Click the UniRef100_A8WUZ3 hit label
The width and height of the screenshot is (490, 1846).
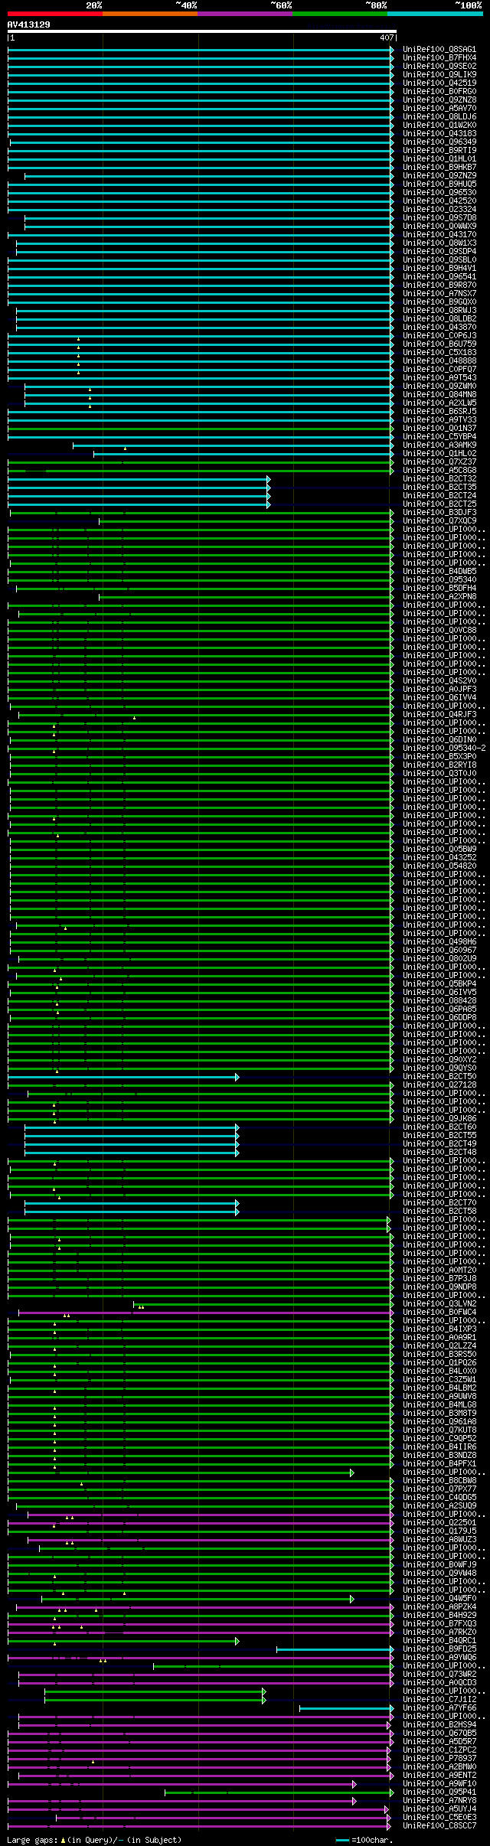(x=439, y=1540)
